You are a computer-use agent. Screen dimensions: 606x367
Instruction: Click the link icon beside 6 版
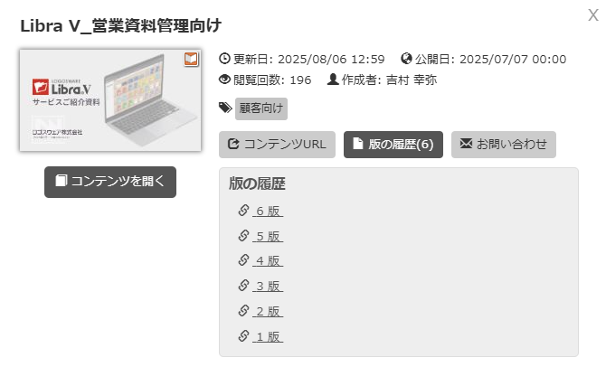[x=243, y=211]
